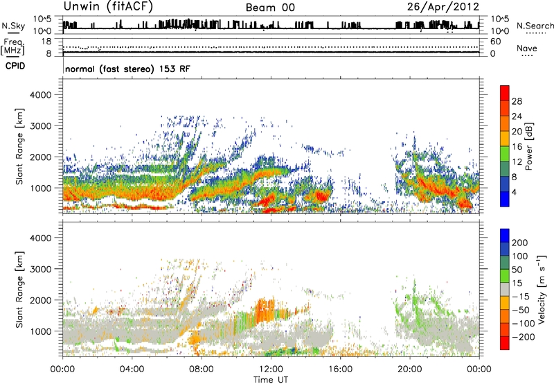Screen dimensions: 554x384
Task: Click the "Power [dB]" color bar title
Action: 529,146
